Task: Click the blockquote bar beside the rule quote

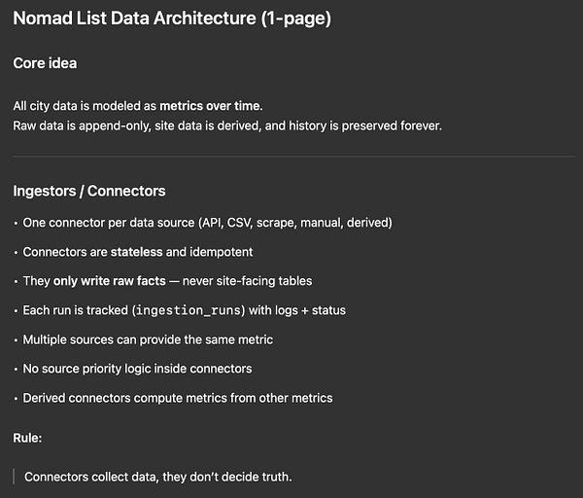Action: coord(15,477)
